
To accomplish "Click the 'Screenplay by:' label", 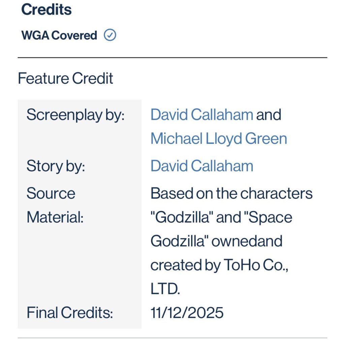I will (x=75, y=115).
